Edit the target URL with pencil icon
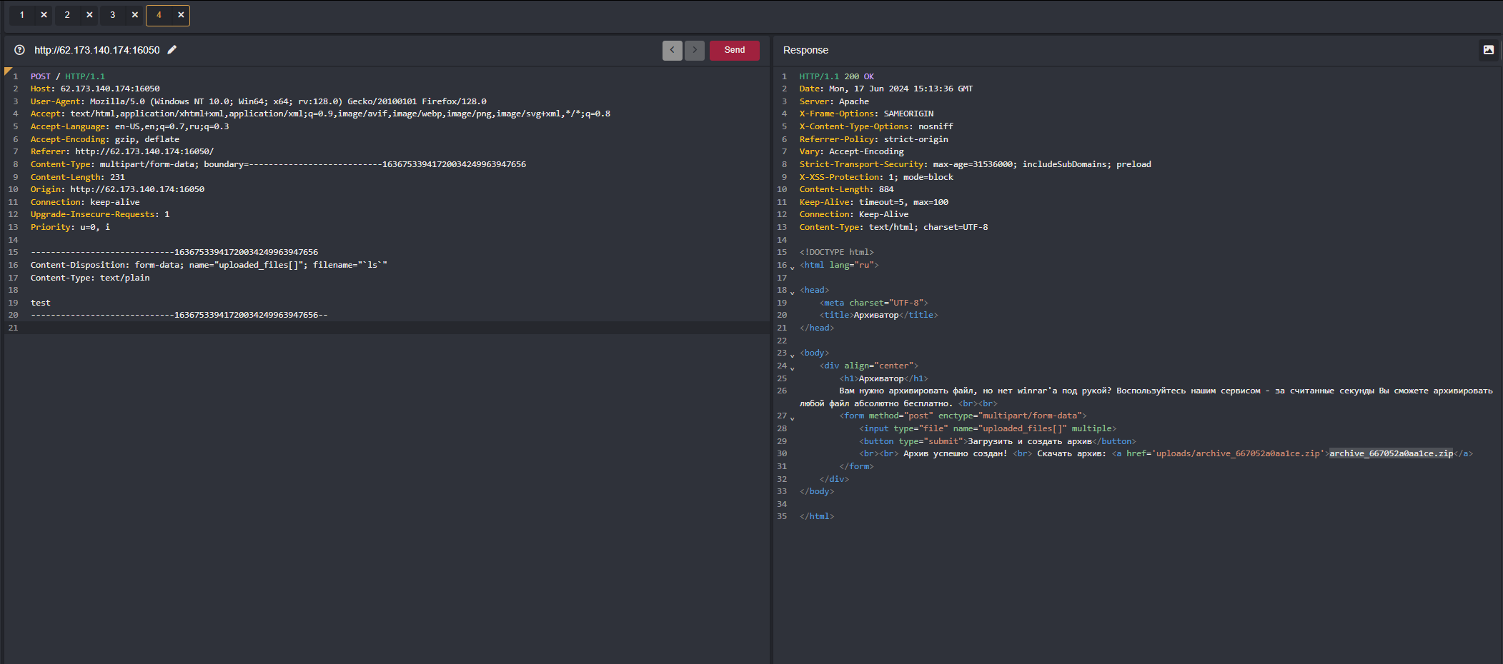Image resolution: width=1503 pixels, height=664 pixels. click(x=172, y=50)
